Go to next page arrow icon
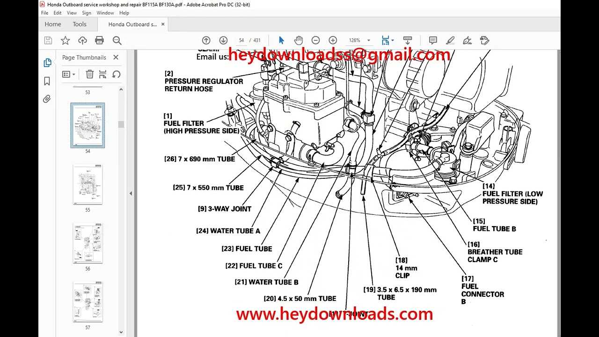The image size is (599, 337). point(223,40)
